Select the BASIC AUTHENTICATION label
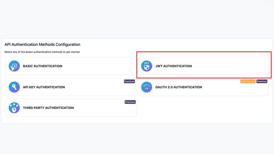Screen dimensions: 274x154 [x=43, y=66]
